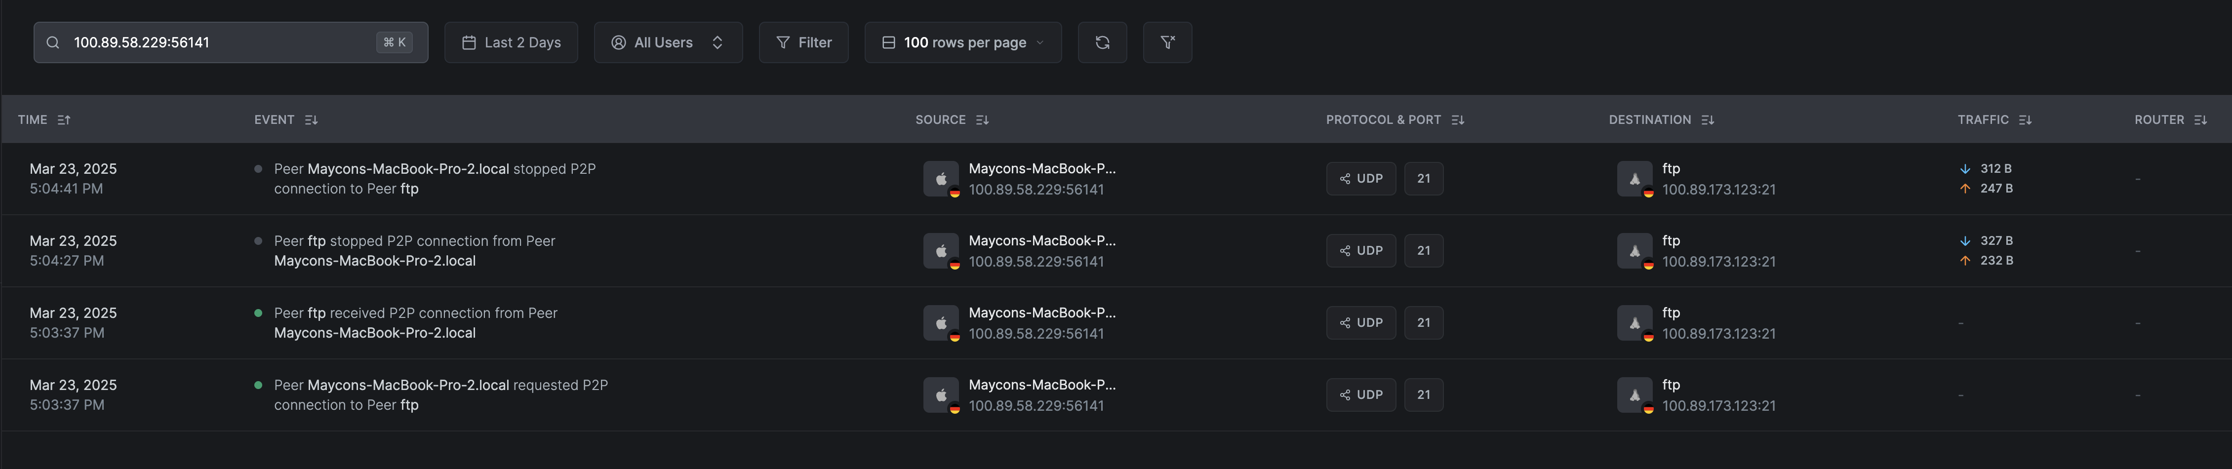Sort by Traffic column icon
The image size is (2232, 469).
point(2025,119)
